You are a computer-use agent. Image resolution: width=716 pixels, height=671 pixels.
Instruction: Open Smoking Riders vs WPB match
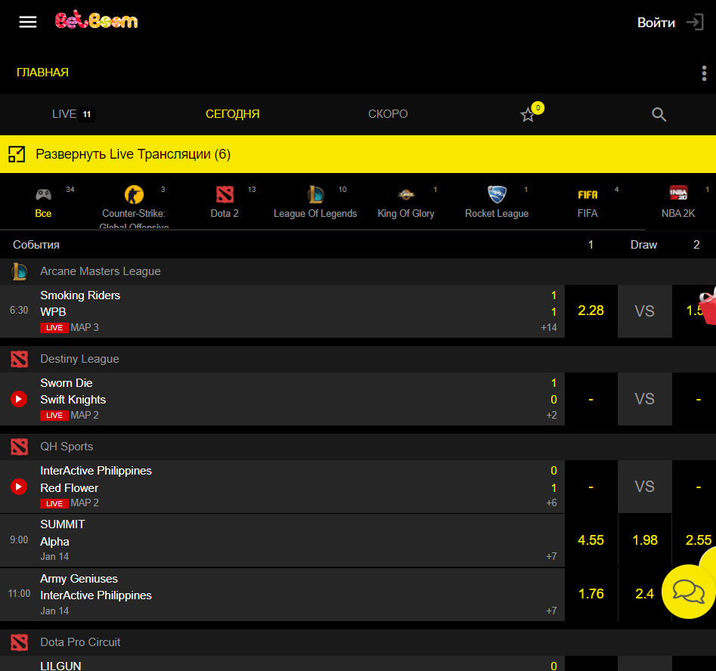282,311
